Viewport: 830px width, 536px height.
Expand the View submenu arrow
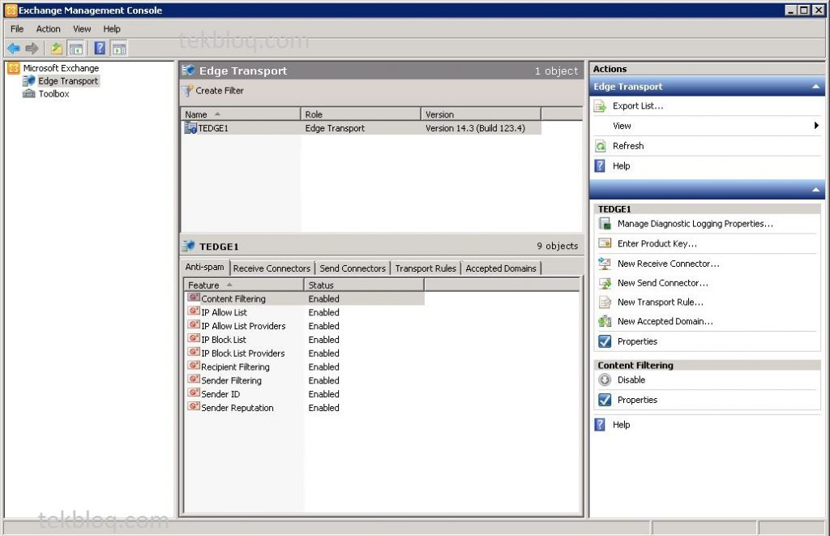816,126
